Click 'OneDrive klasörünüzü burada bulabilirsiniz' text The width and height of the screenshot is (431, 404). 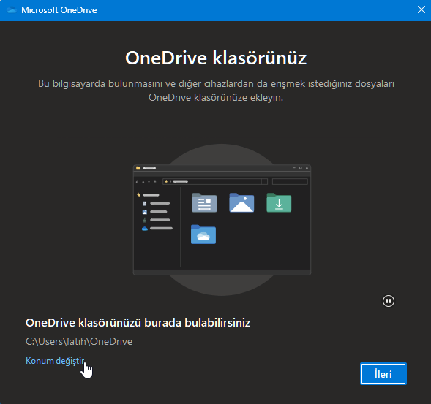[138, 322]
